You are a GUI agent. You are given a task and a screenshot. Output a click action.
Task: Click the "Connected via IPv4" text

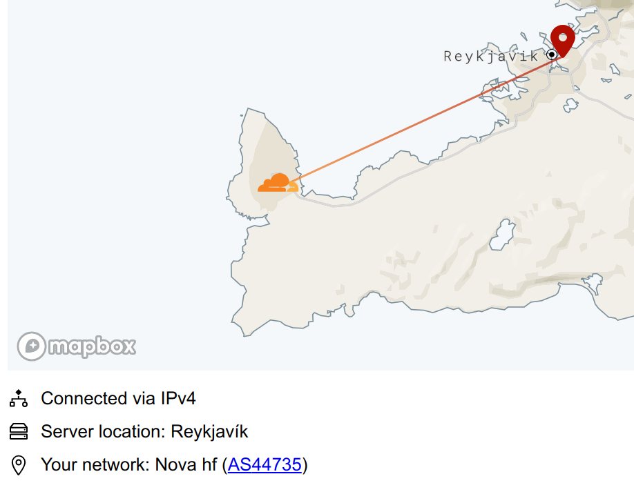tap(118, 398)
